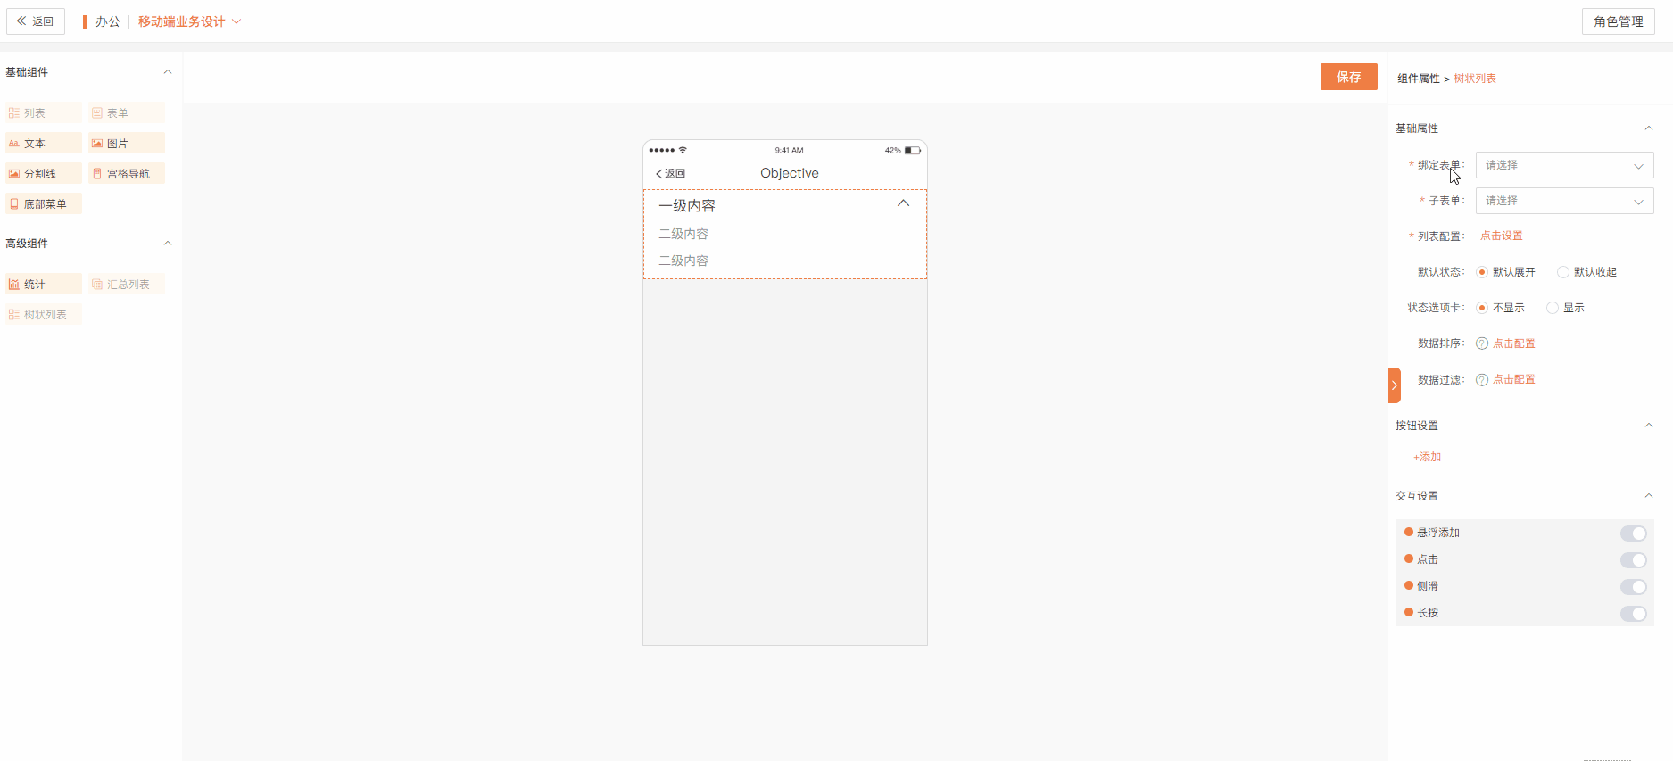Select the 统计 statistics component
Viewport: 1673px width, 761px height.
[x=43, y=285]
